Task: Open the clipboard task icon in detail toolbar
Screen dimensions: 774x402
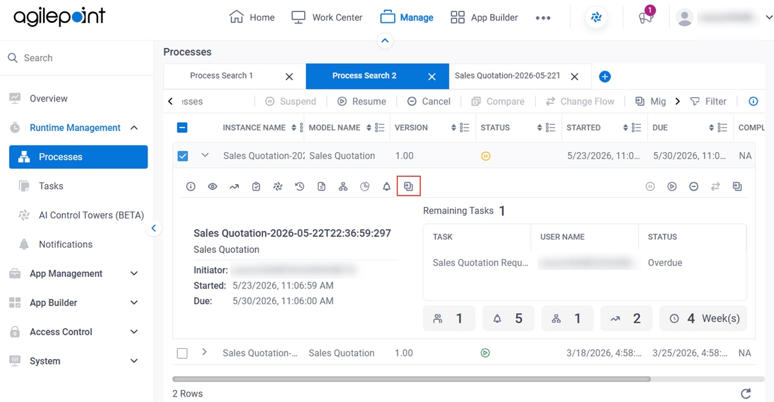Action: [x=256, y=187]
